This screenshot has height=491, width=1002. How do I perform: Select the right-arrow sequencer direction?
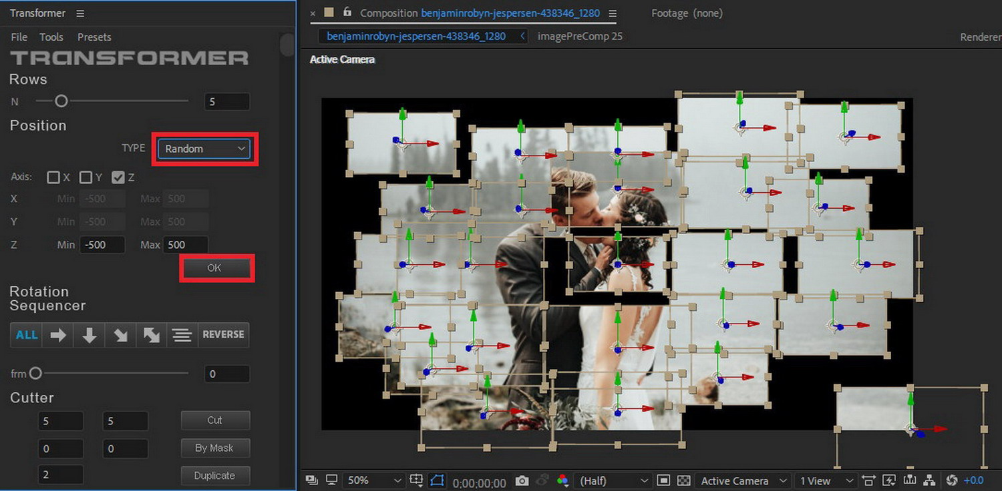(x=58, y=335)
